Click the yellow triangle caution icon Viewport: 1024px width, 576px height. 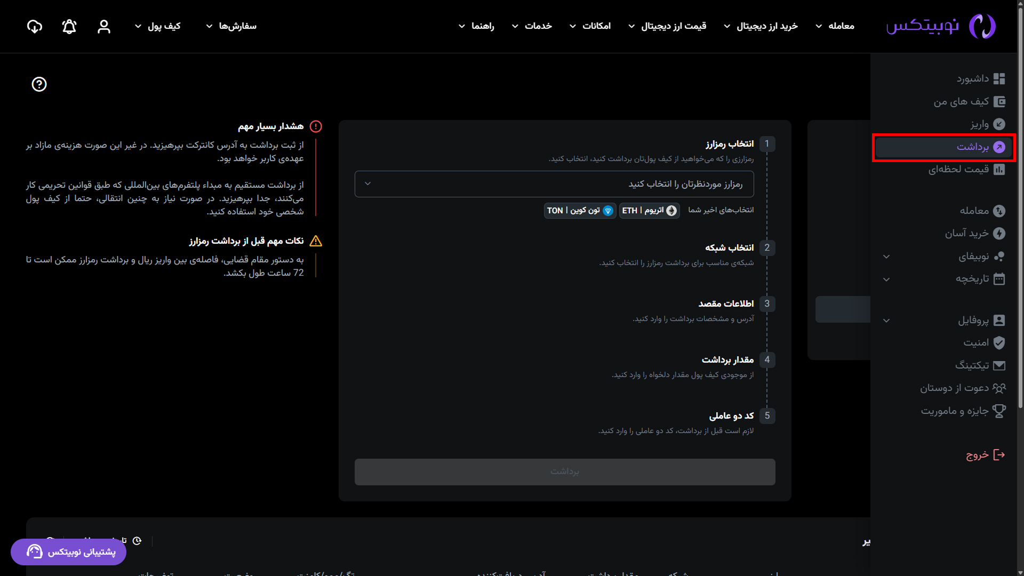316,241
